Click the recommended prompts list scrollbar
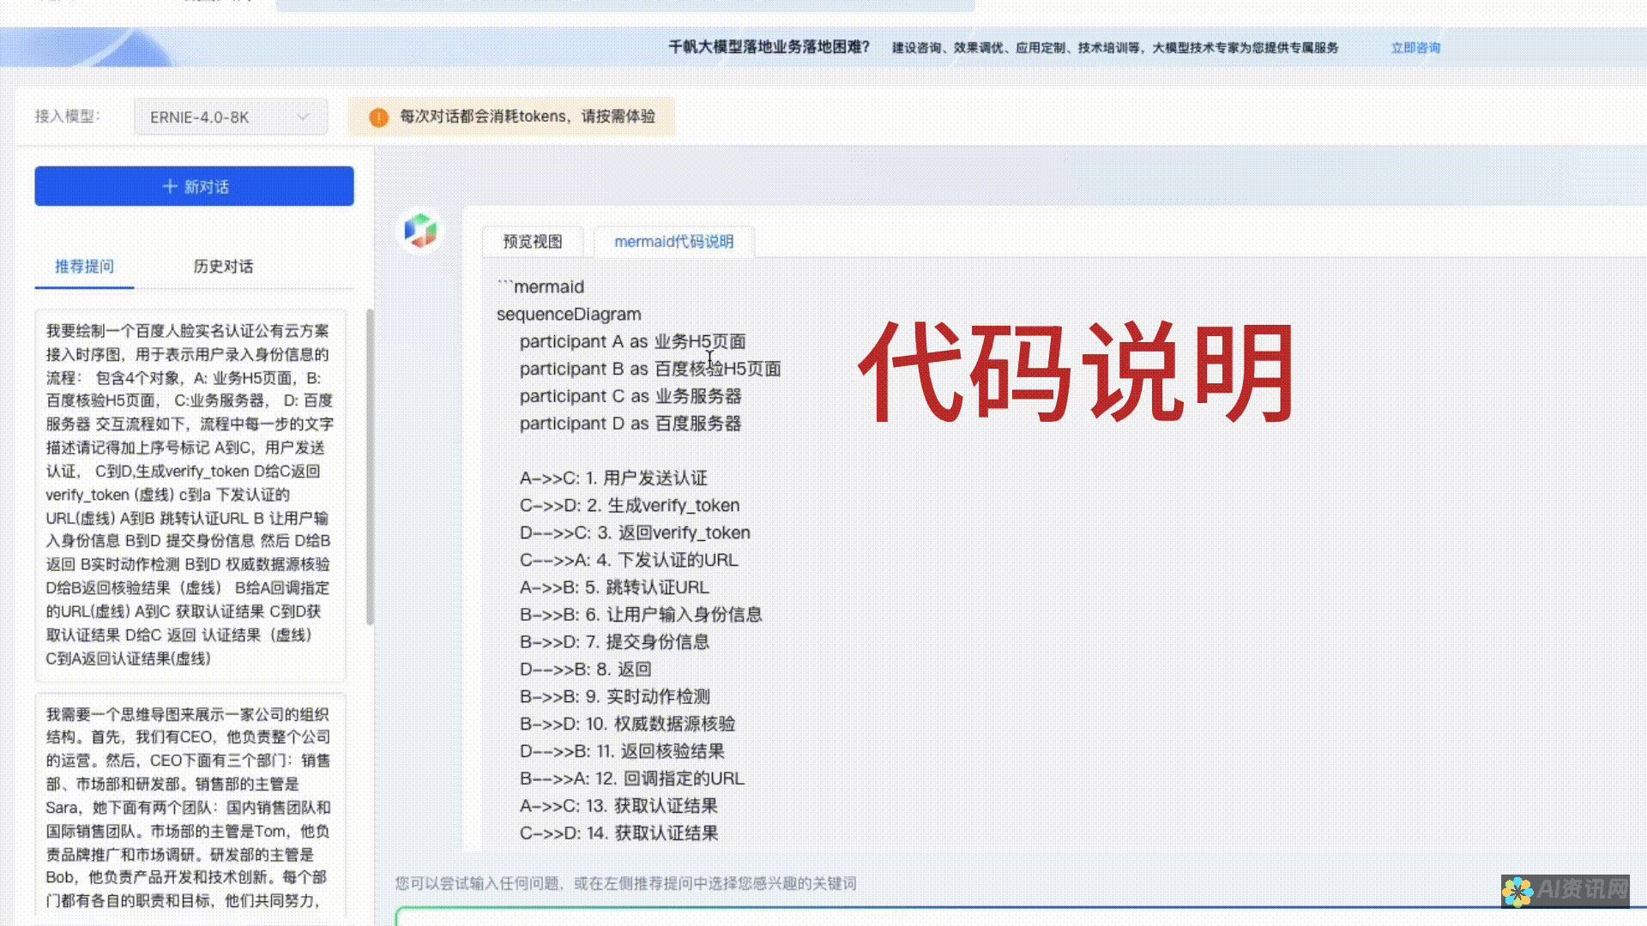The width and height of the screenshot is (1647, 926). tap(370, 467)
